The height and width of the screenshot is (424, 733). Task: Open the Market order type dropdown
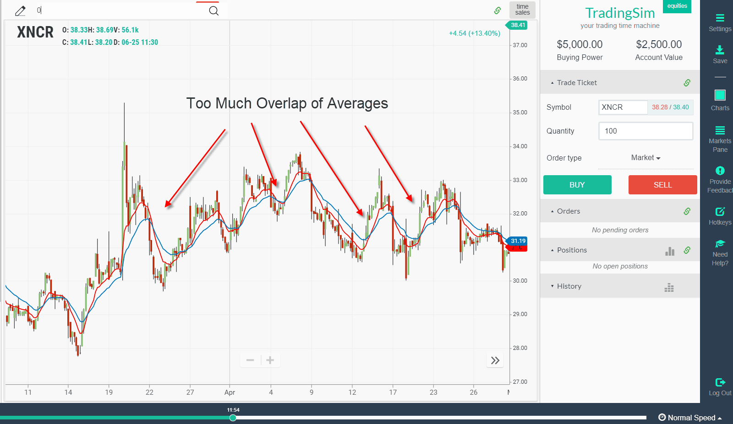pos(645,157)
